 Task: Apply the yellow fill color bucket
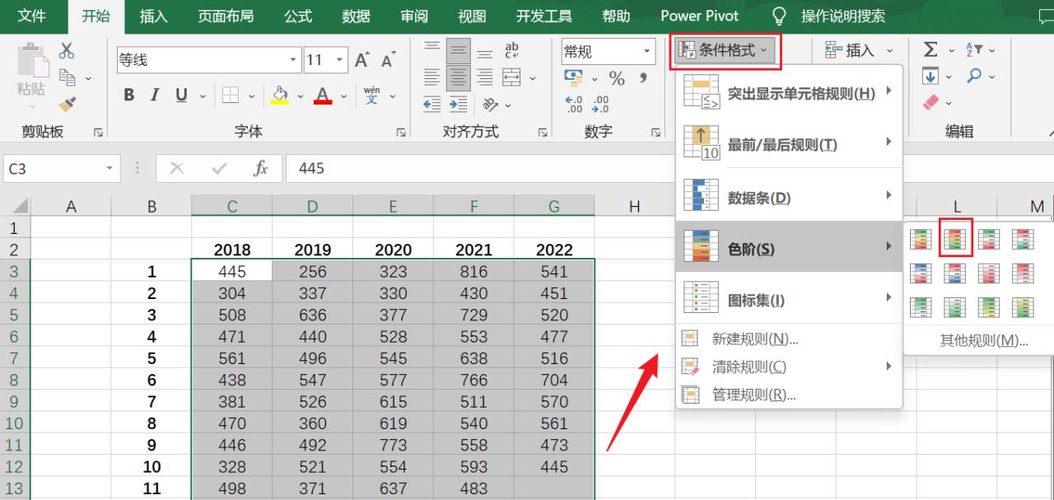pos(280,96)
